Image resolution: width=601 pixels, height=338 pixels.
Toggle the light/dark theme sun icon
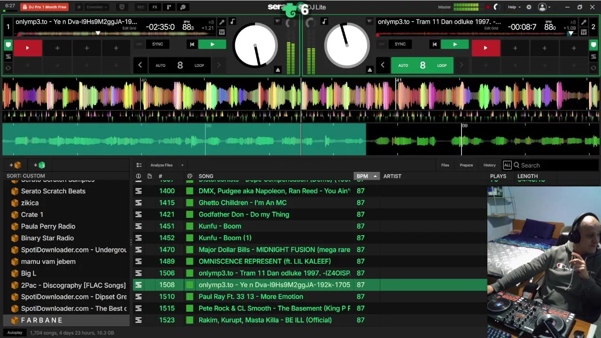[78, 7]
